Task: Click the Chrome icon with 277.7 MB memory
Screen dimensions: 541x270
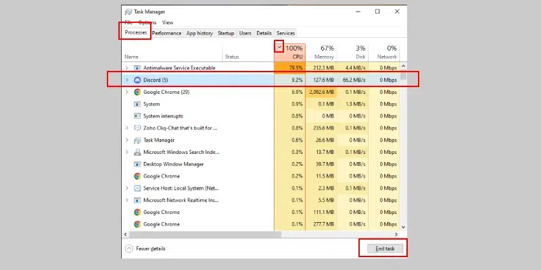Action: click(x=137, y=224)
